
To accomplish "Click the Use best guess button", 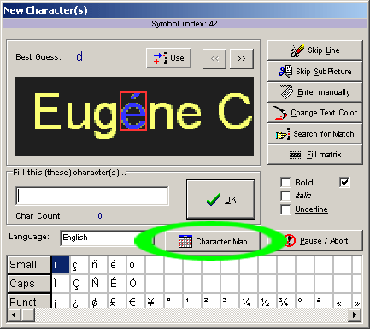I will [x=168, y=58].
